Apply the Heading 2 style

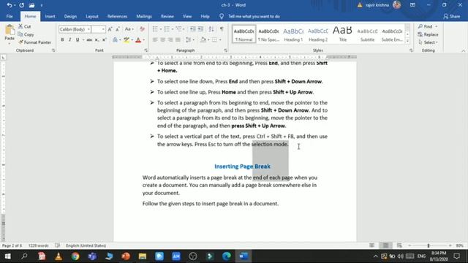click(318, 34)
